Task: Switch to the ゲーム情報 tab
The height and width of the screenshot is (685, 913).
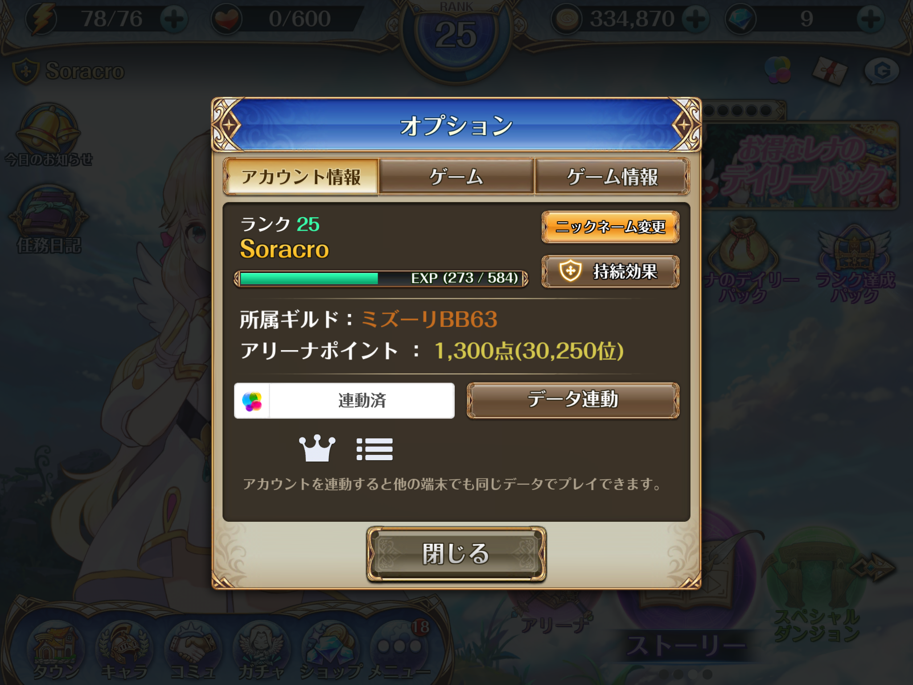Action: tap(612, 177)
